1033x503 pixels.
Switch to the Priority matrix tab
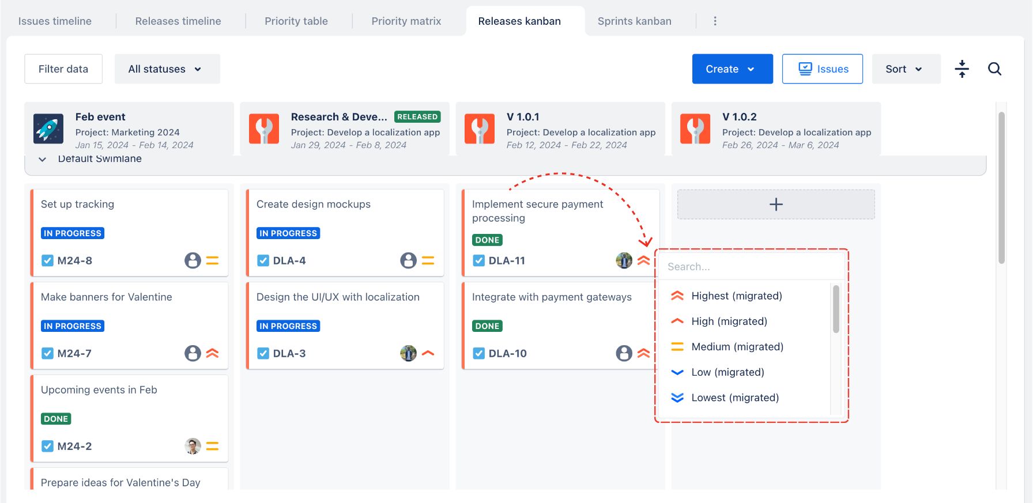(x=406, y=21)
